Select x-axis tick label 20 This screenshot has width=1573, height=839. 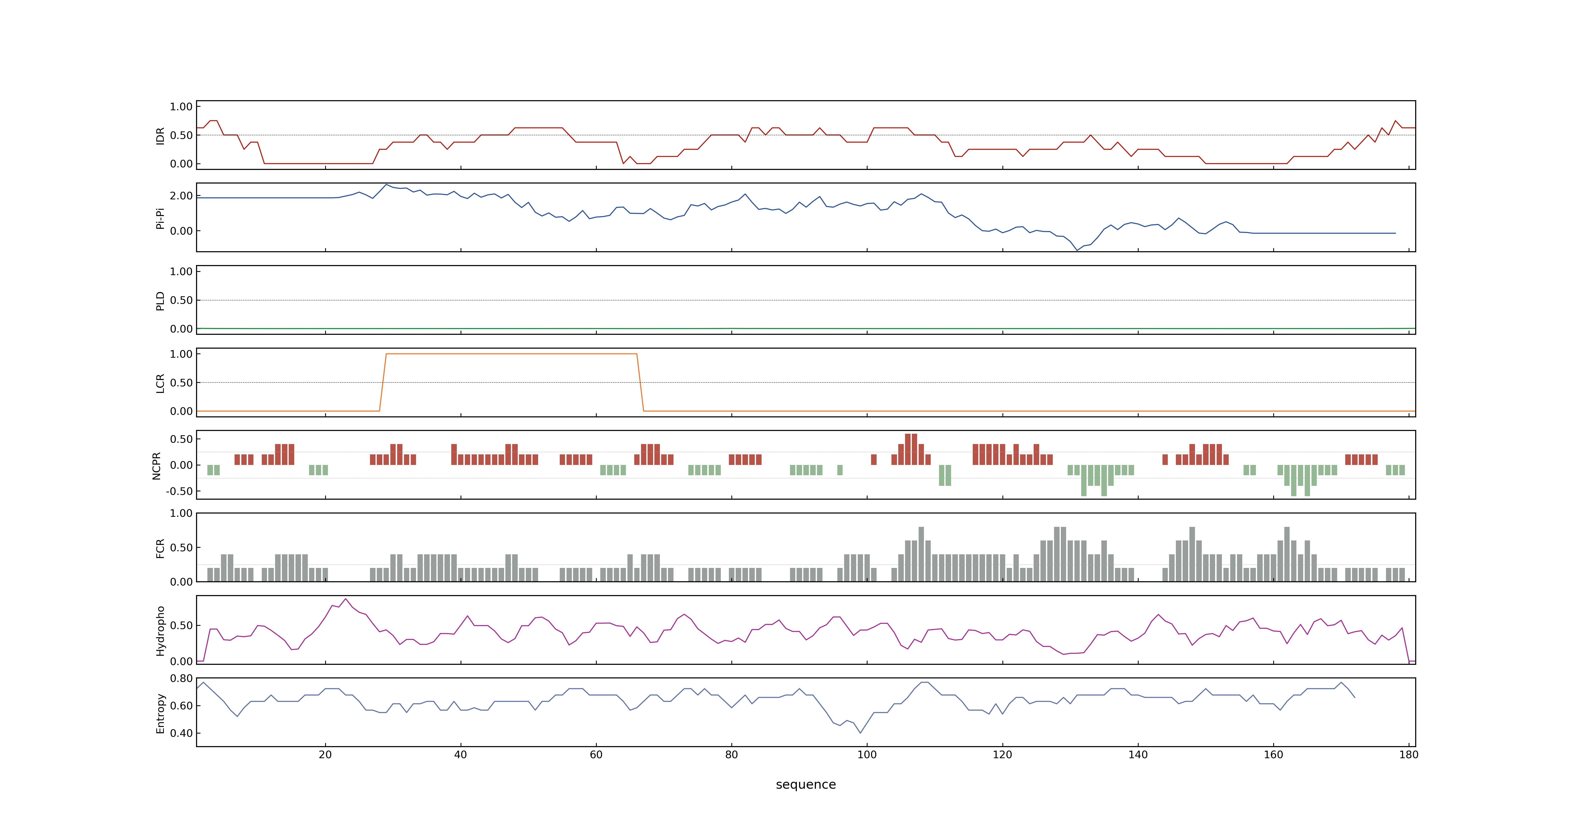(325, 755)
